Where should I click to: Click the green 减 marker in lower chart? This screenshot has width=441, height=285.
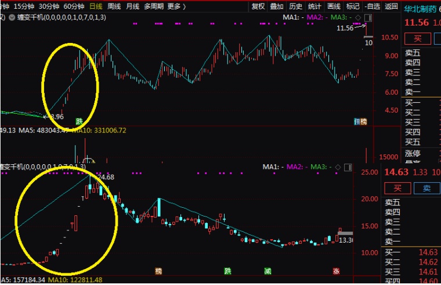(x=268, y=271)
